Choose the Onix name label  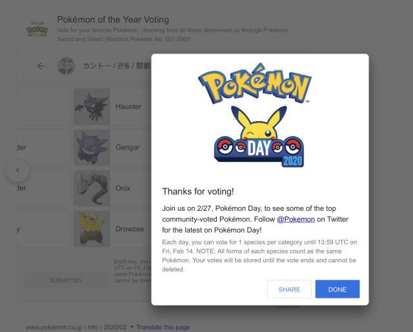pyautogui.click(x=123, y=188)
